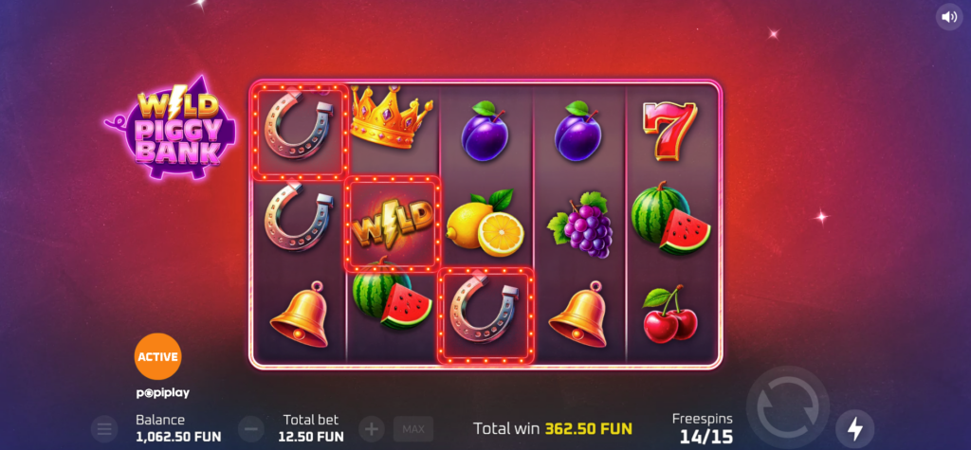971x450 pixels.
Task: Increase total bet with plus button
Action: [372, 428]
